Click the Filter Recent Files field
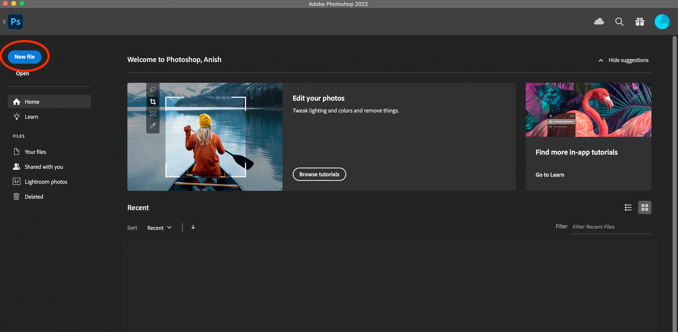The image size is (678, 332). (612, 227)
